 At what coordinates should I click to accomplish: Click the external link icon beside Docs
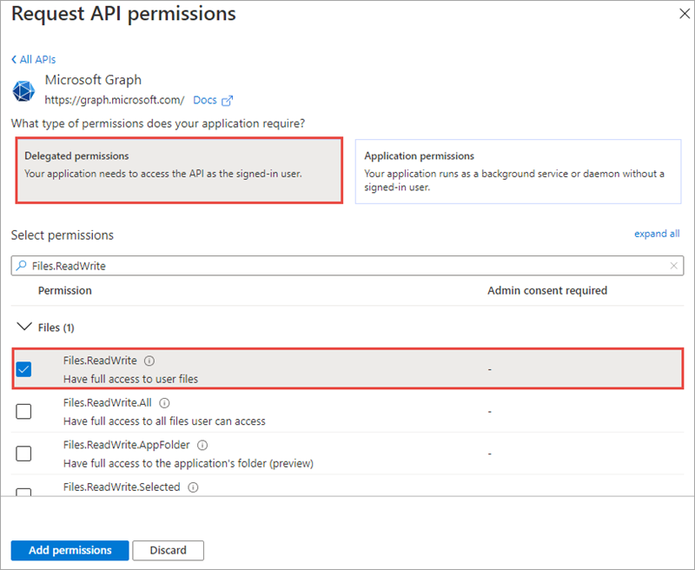[227, 101]
